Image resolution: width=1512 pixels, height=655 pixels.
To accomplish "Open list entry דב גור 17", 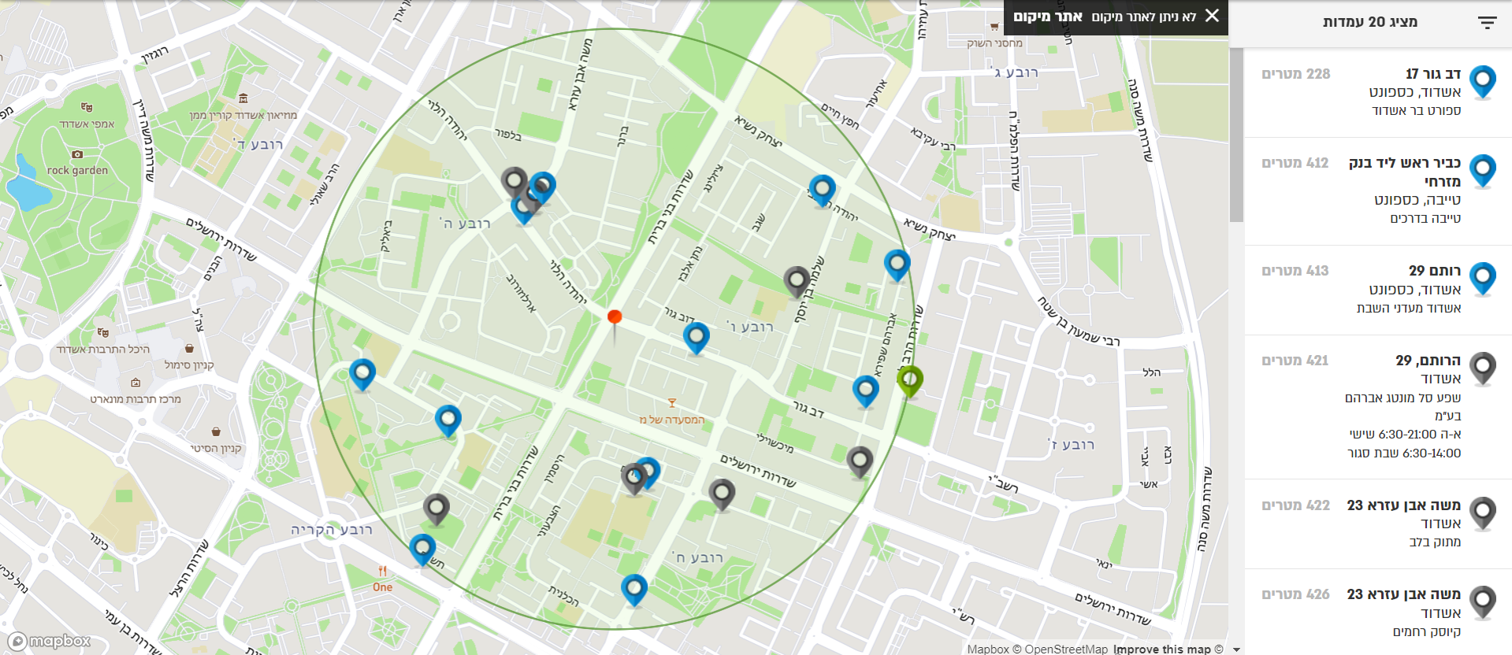I will tap(1378, 93).
